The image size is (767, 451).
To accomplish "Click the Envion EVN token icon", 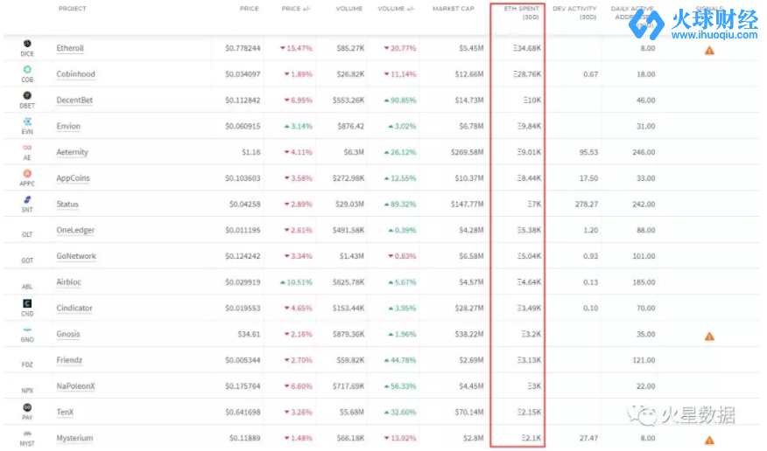I will pyautogui.click(x=27, y=121).
